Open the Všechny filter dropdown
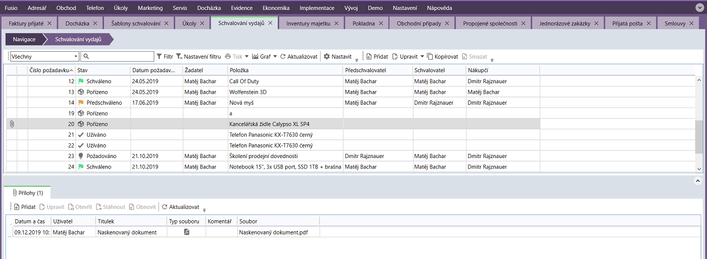This screenshot has height=259, width=707. tap(76, 57)
